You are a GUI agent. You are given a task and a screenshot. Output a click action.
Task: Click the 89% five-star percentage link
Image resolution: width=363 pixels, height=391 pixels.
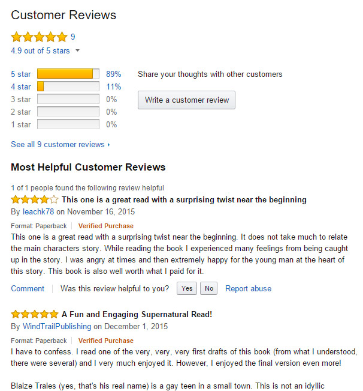point(113,74)
